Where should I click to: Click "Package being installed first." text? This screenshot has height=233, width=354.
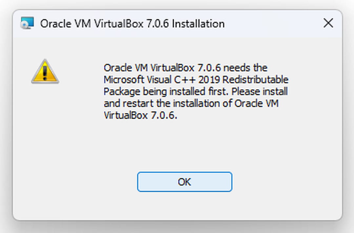[166, 92]
